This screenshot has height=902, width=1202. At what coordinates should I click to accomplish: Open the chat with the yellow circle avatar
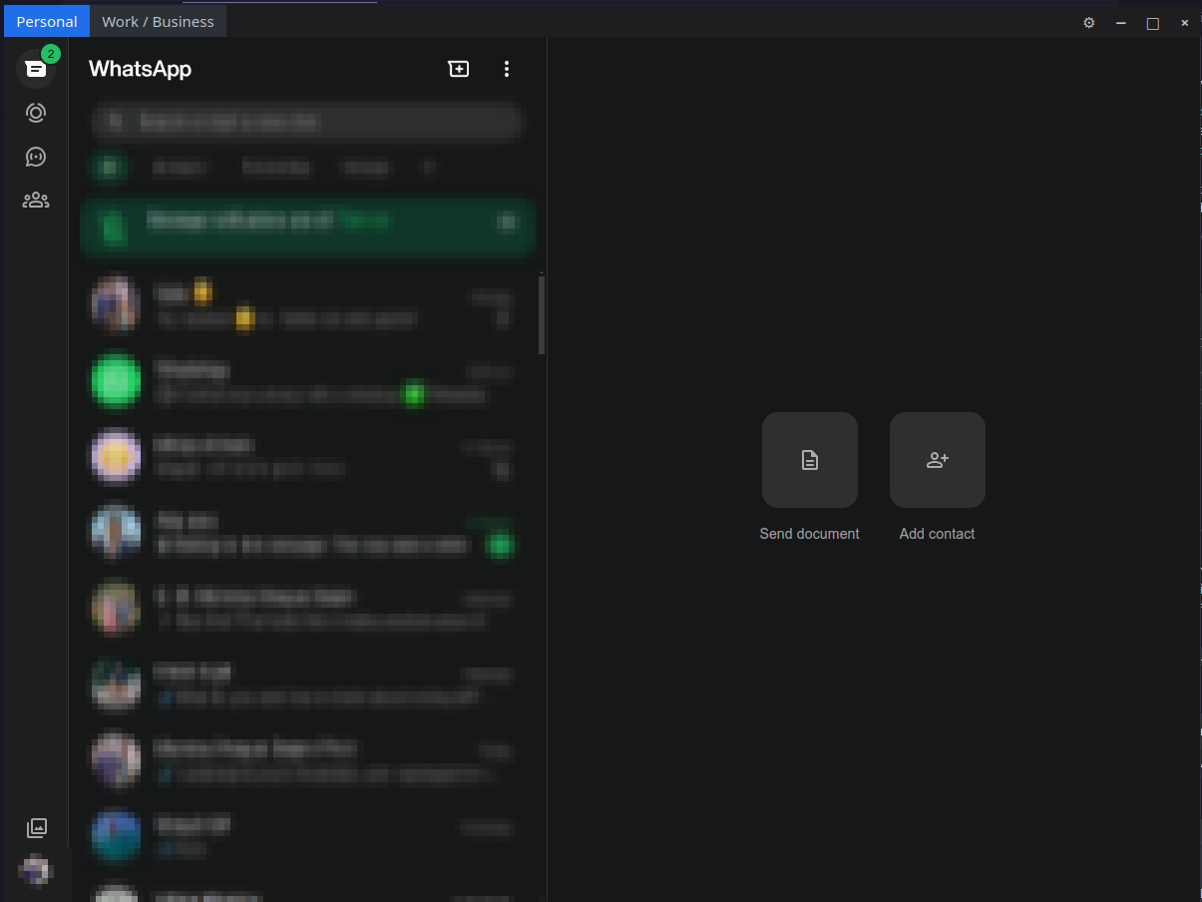tap(308, 457)
